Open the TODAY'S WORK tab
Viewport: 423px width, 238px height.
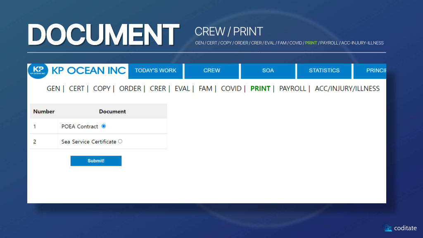tap(155, 71)
